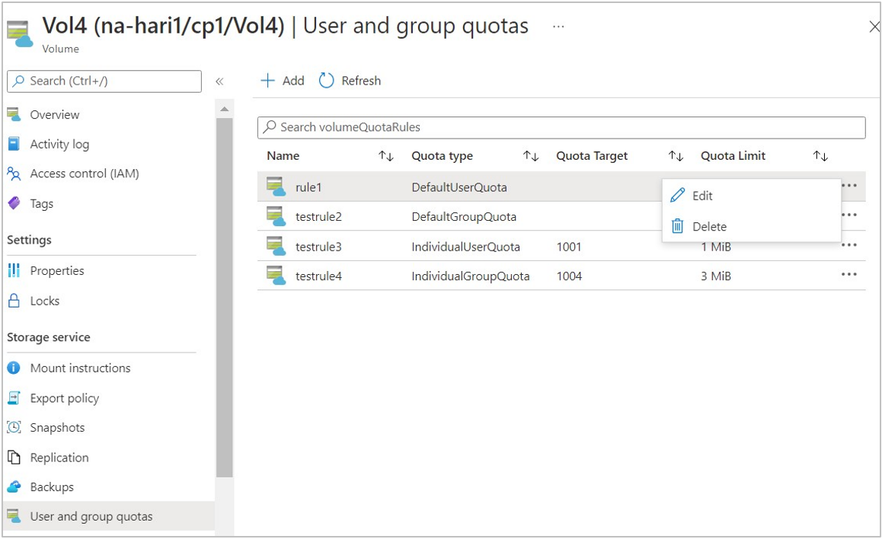The height and width of the screenshot is (539, 882).
Task: Click the Vol4 volume header icon
Action: (x=21, y=33)
